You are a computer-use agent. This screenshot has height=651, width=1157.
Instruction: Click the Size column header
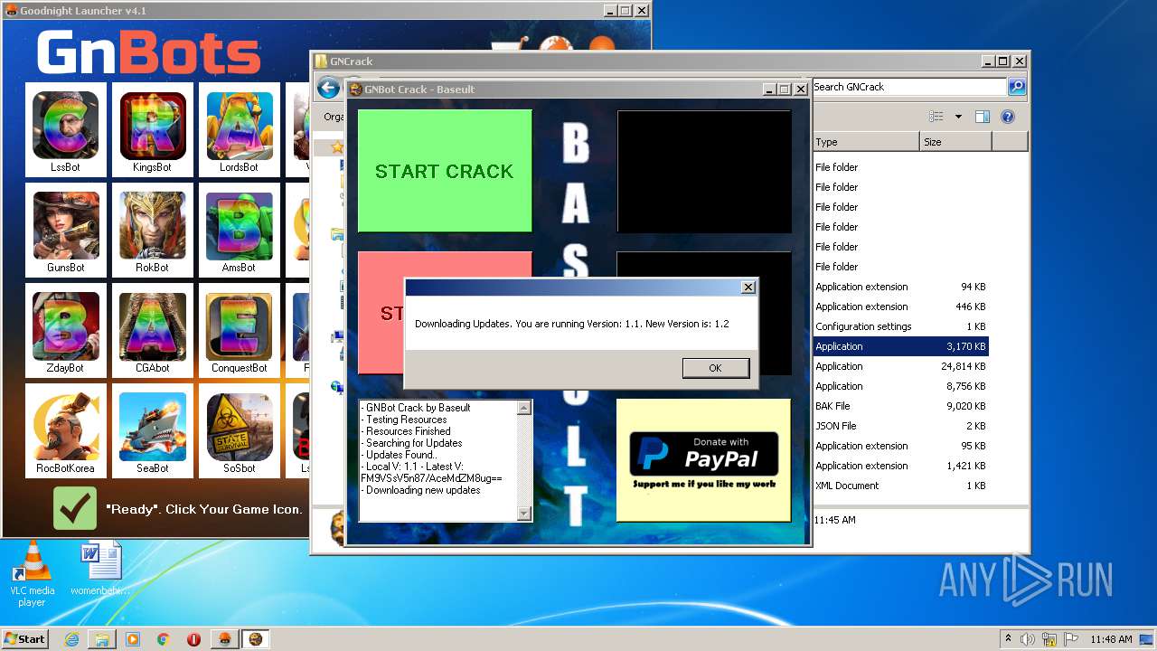[955, 142]
